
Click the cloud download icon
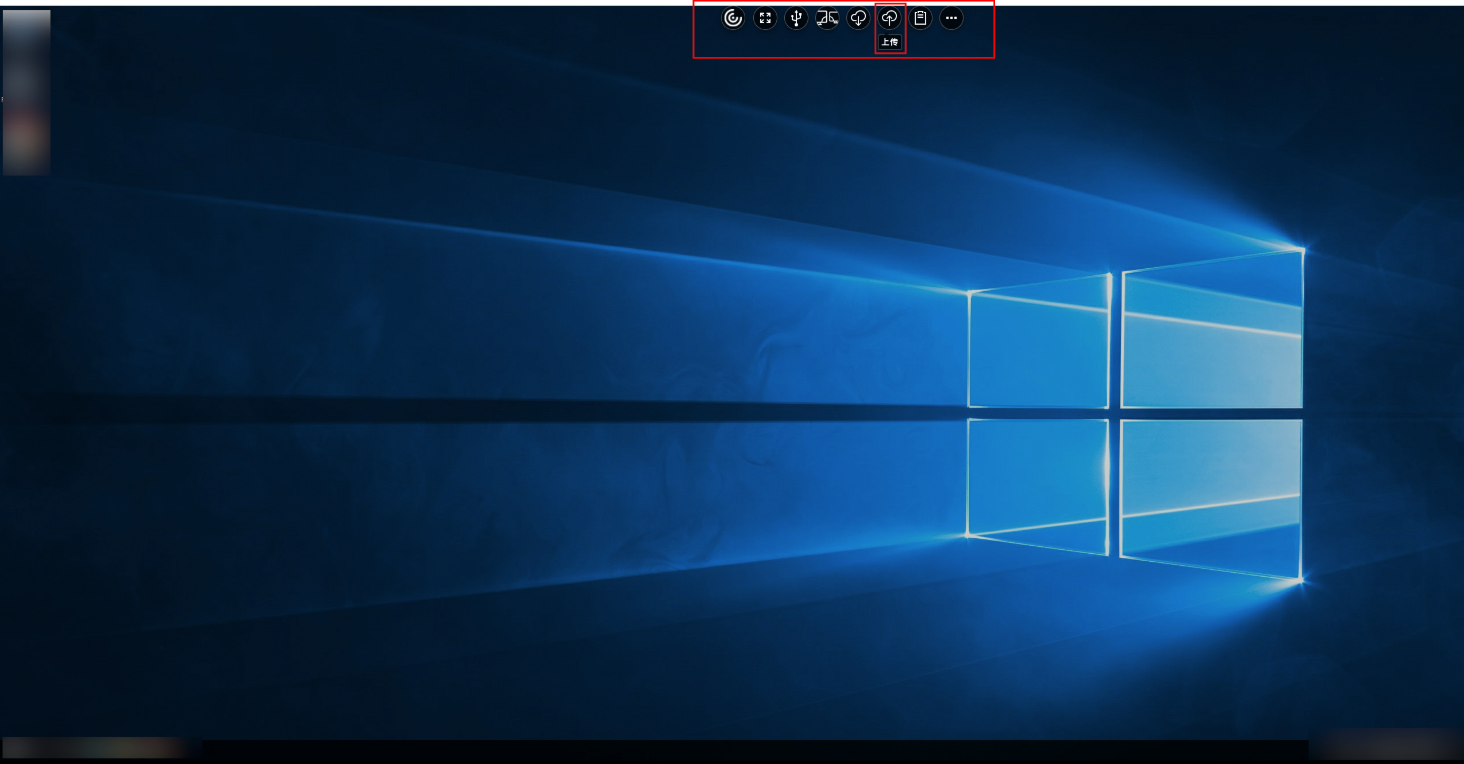coord(858,18)
